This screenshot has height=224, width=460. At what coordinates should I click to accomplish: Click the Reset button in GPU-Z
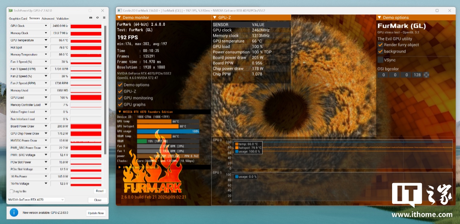click(99, 191)
